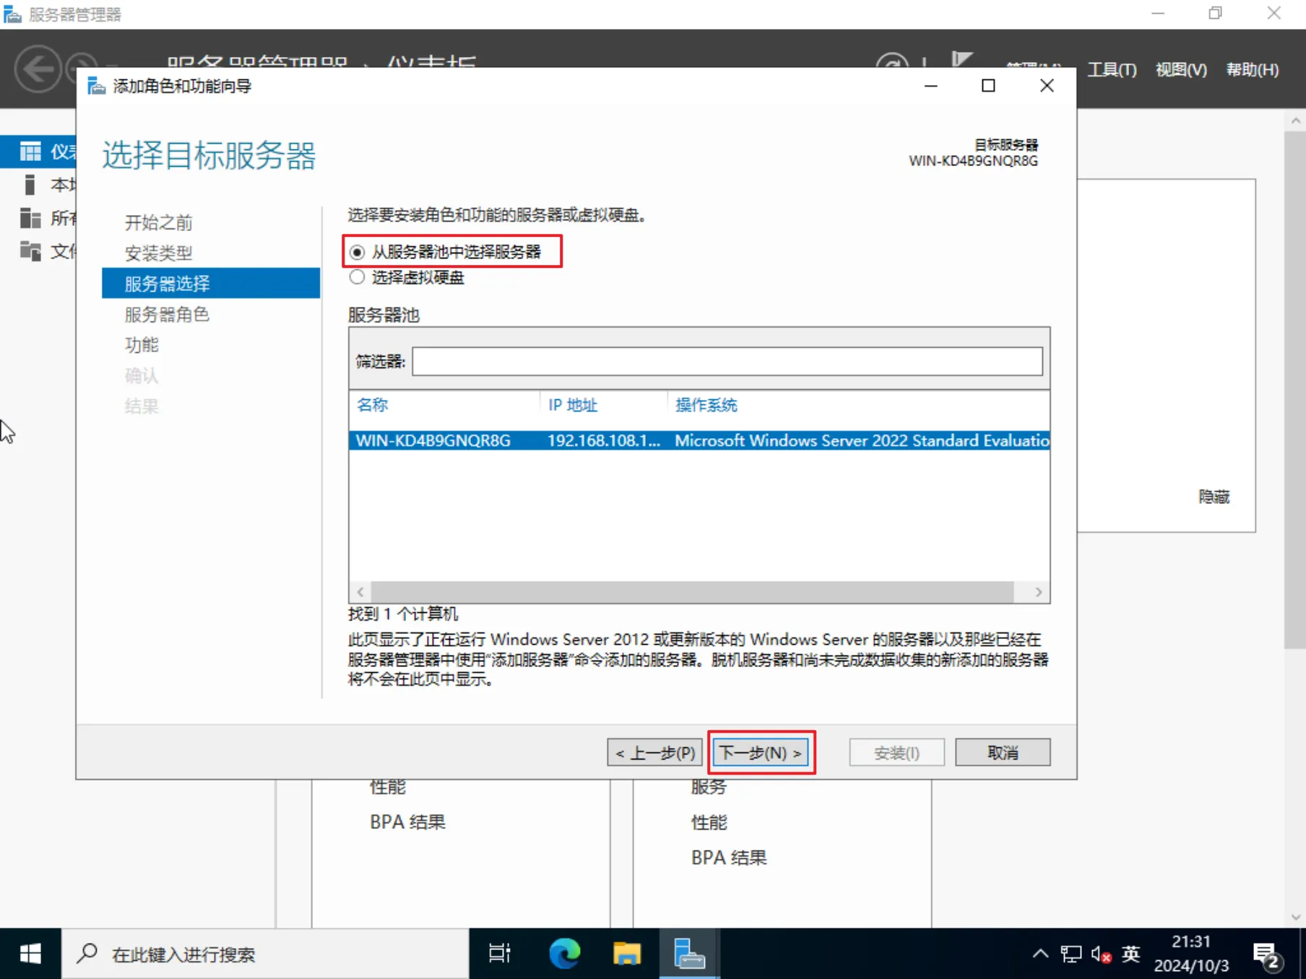Open the notification center icon

click(x=1266, y=955)
